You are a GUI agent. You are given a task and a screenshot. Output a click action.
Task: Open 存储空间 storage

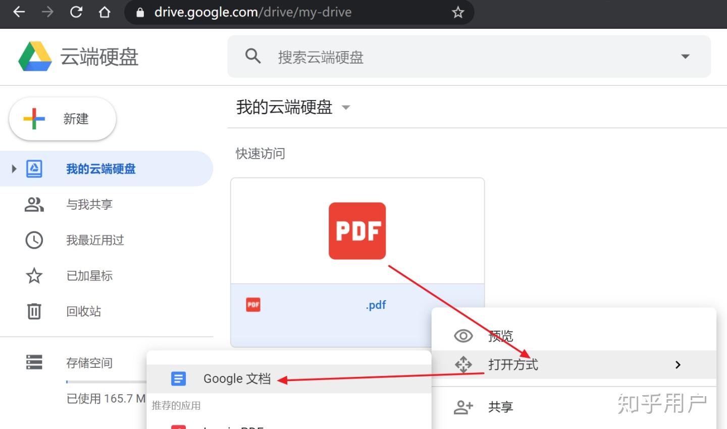coord(89,363)
